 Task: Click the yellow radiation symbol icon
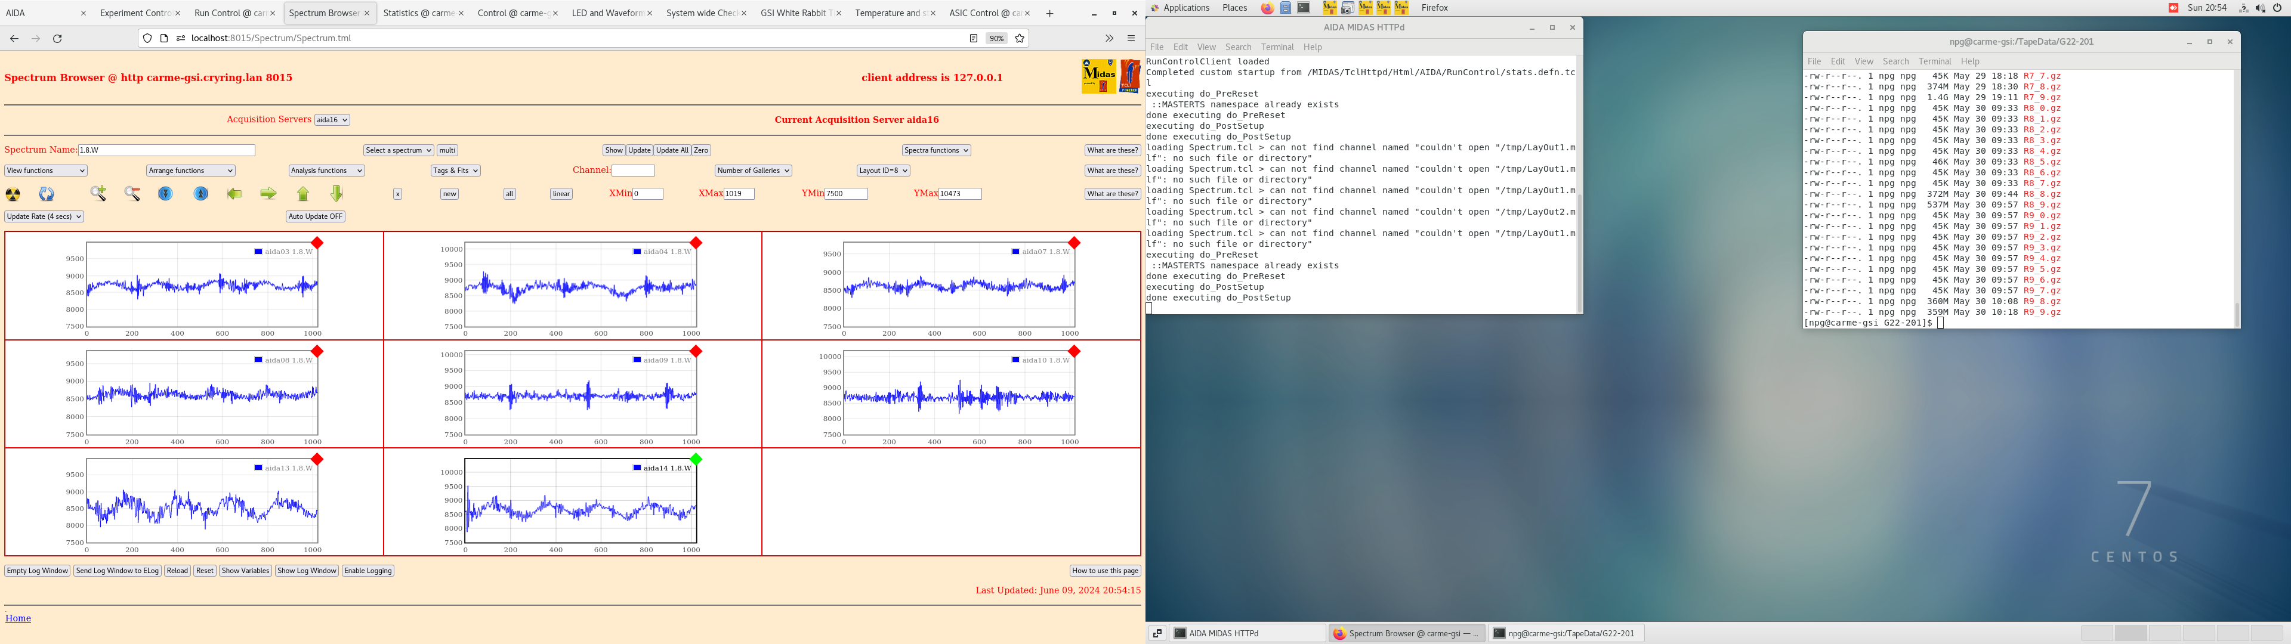[13, 194]
